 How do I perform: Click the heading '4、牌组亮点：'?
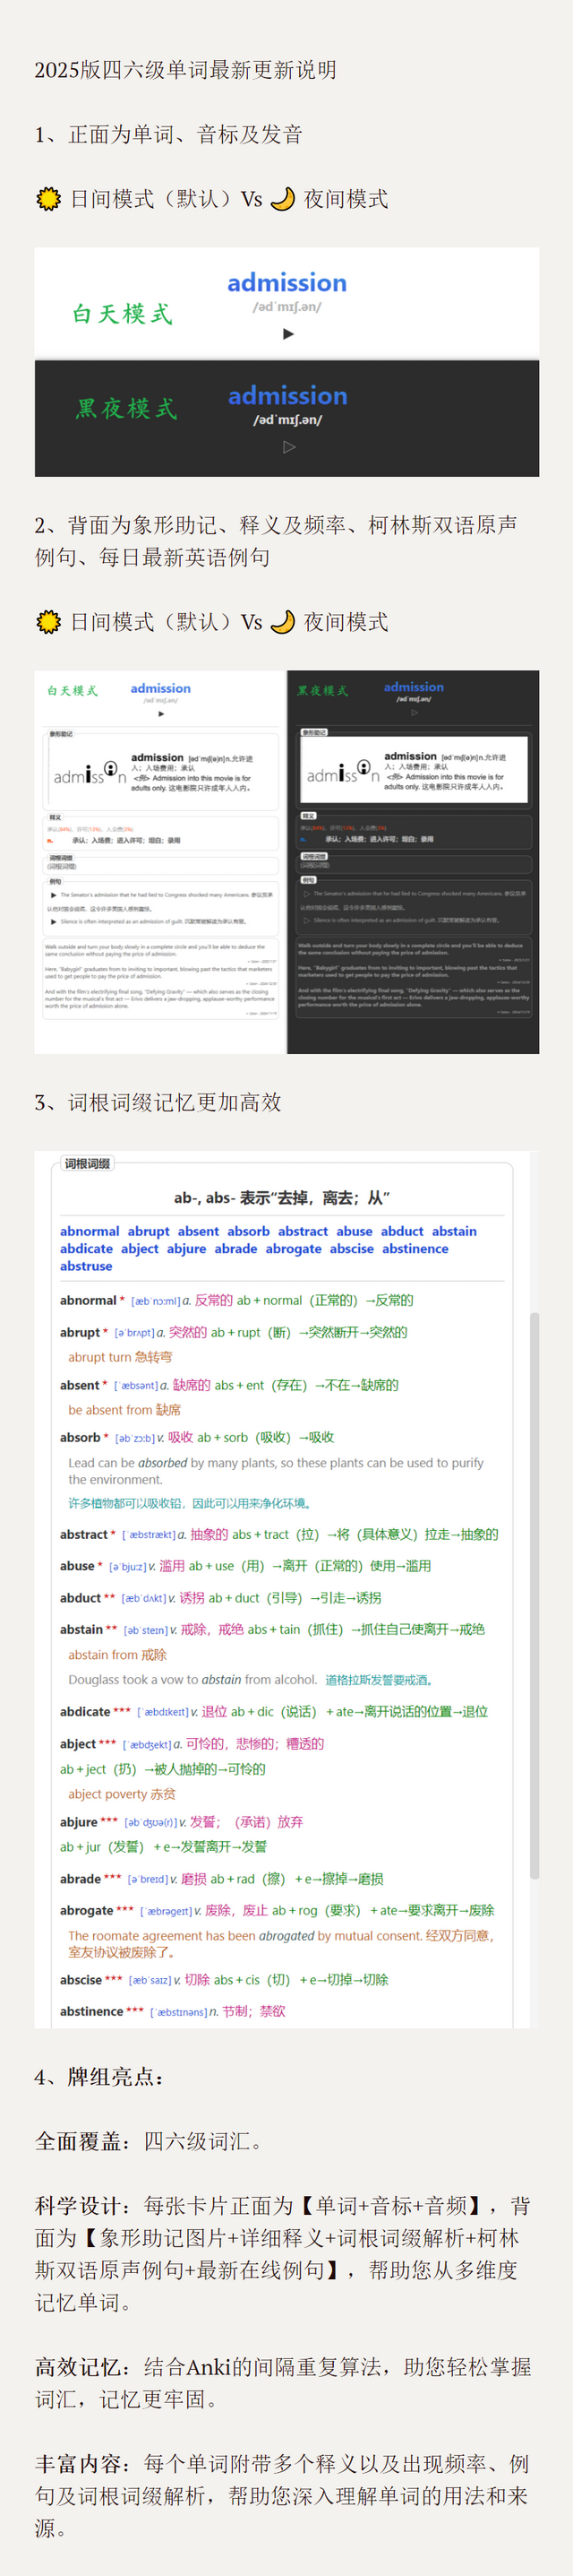[99, 2077]
